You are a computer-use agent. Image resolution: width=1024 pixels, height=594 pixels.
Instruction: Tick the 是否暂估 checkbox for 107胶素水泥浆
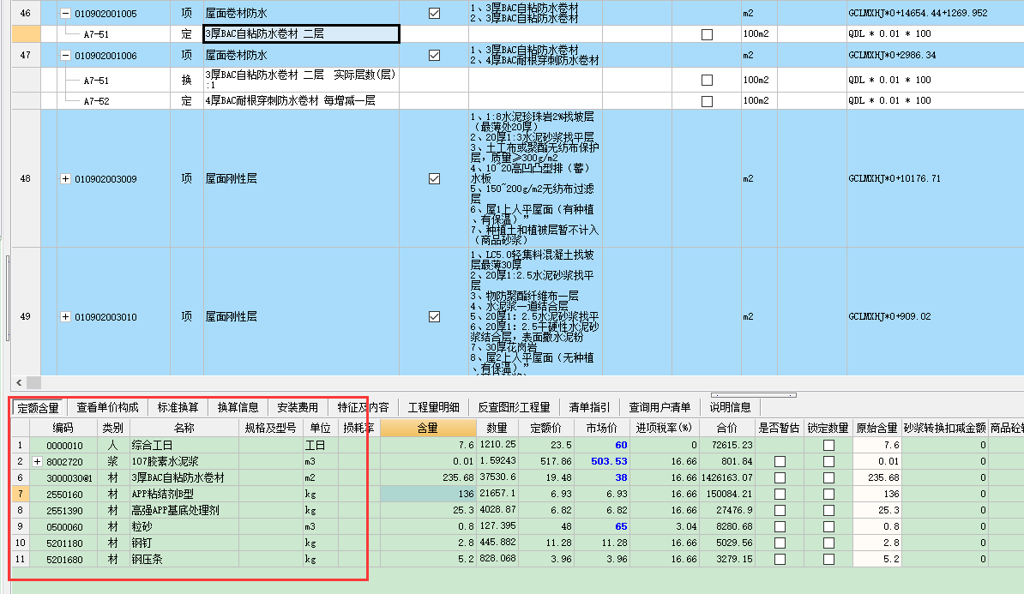[x=780, y=461]
